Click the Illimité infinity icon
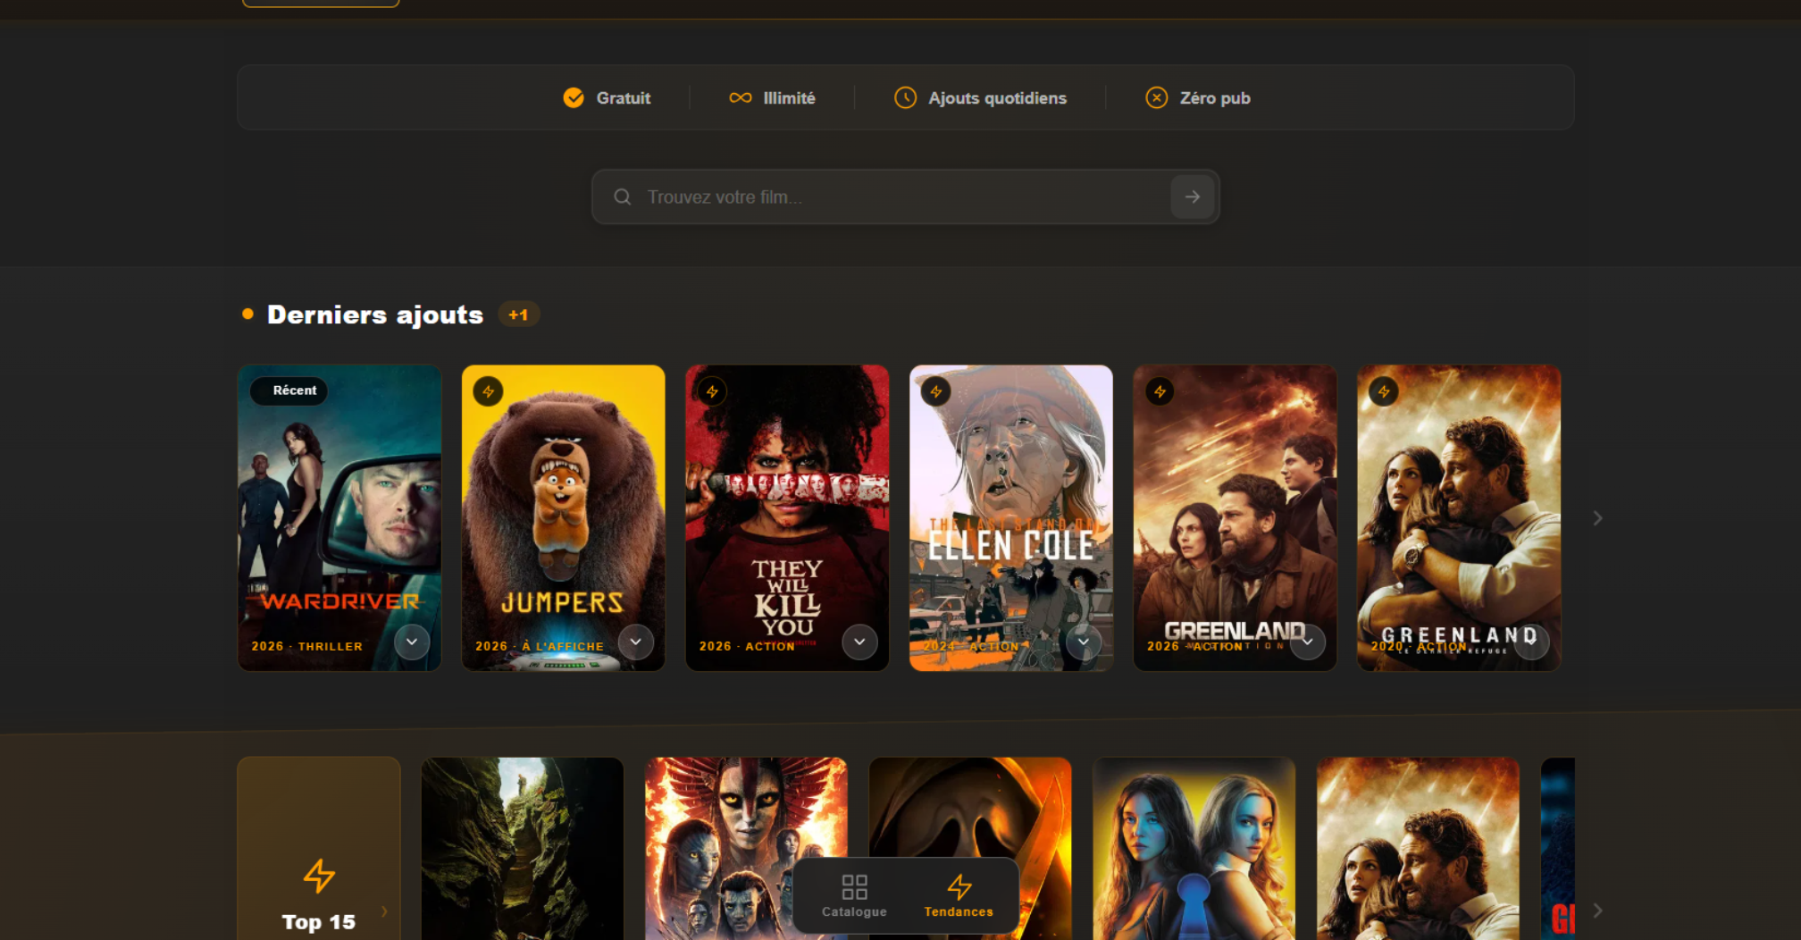1801x940 pixels. point(741,97)
